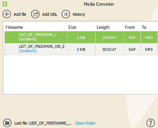Image resolution: width=158 pixels, height=128 pixels.
Task: Click the output folder icon at bottom
Action: [7, 123]
